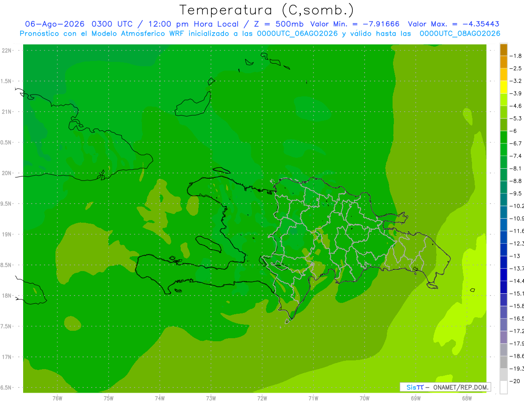Click the white swatch below -20

(x=503, y=387)
